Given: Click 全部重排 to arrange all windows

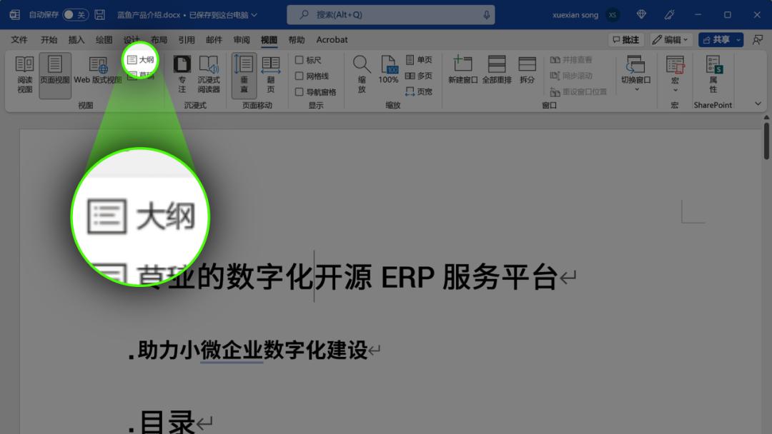Looking at the screenshot, I should (x=498, y=76).
